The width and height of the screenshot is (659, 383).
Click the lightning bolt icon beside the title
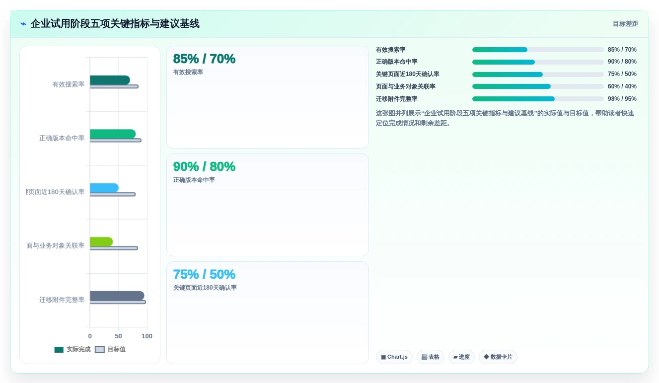click(x=23, y=24)
